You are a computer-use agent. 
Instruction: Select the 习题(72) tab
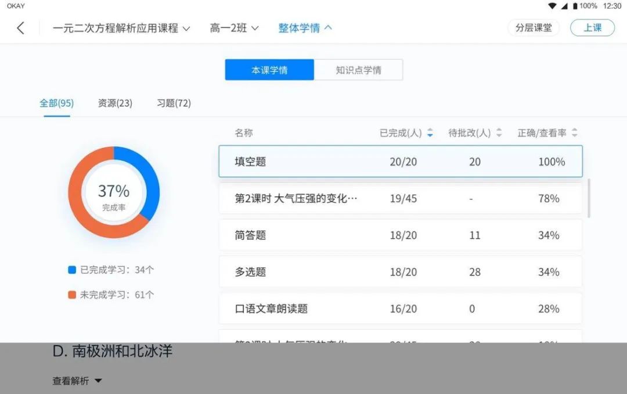(x=174, y=103)
